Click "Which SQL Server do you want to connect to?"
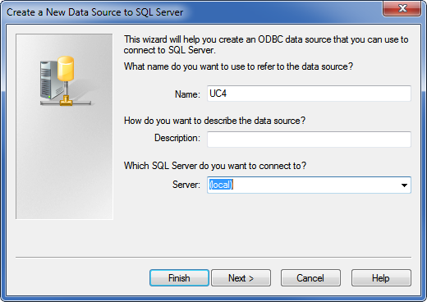This screenshot has height=302, width=427. (215, 166)
